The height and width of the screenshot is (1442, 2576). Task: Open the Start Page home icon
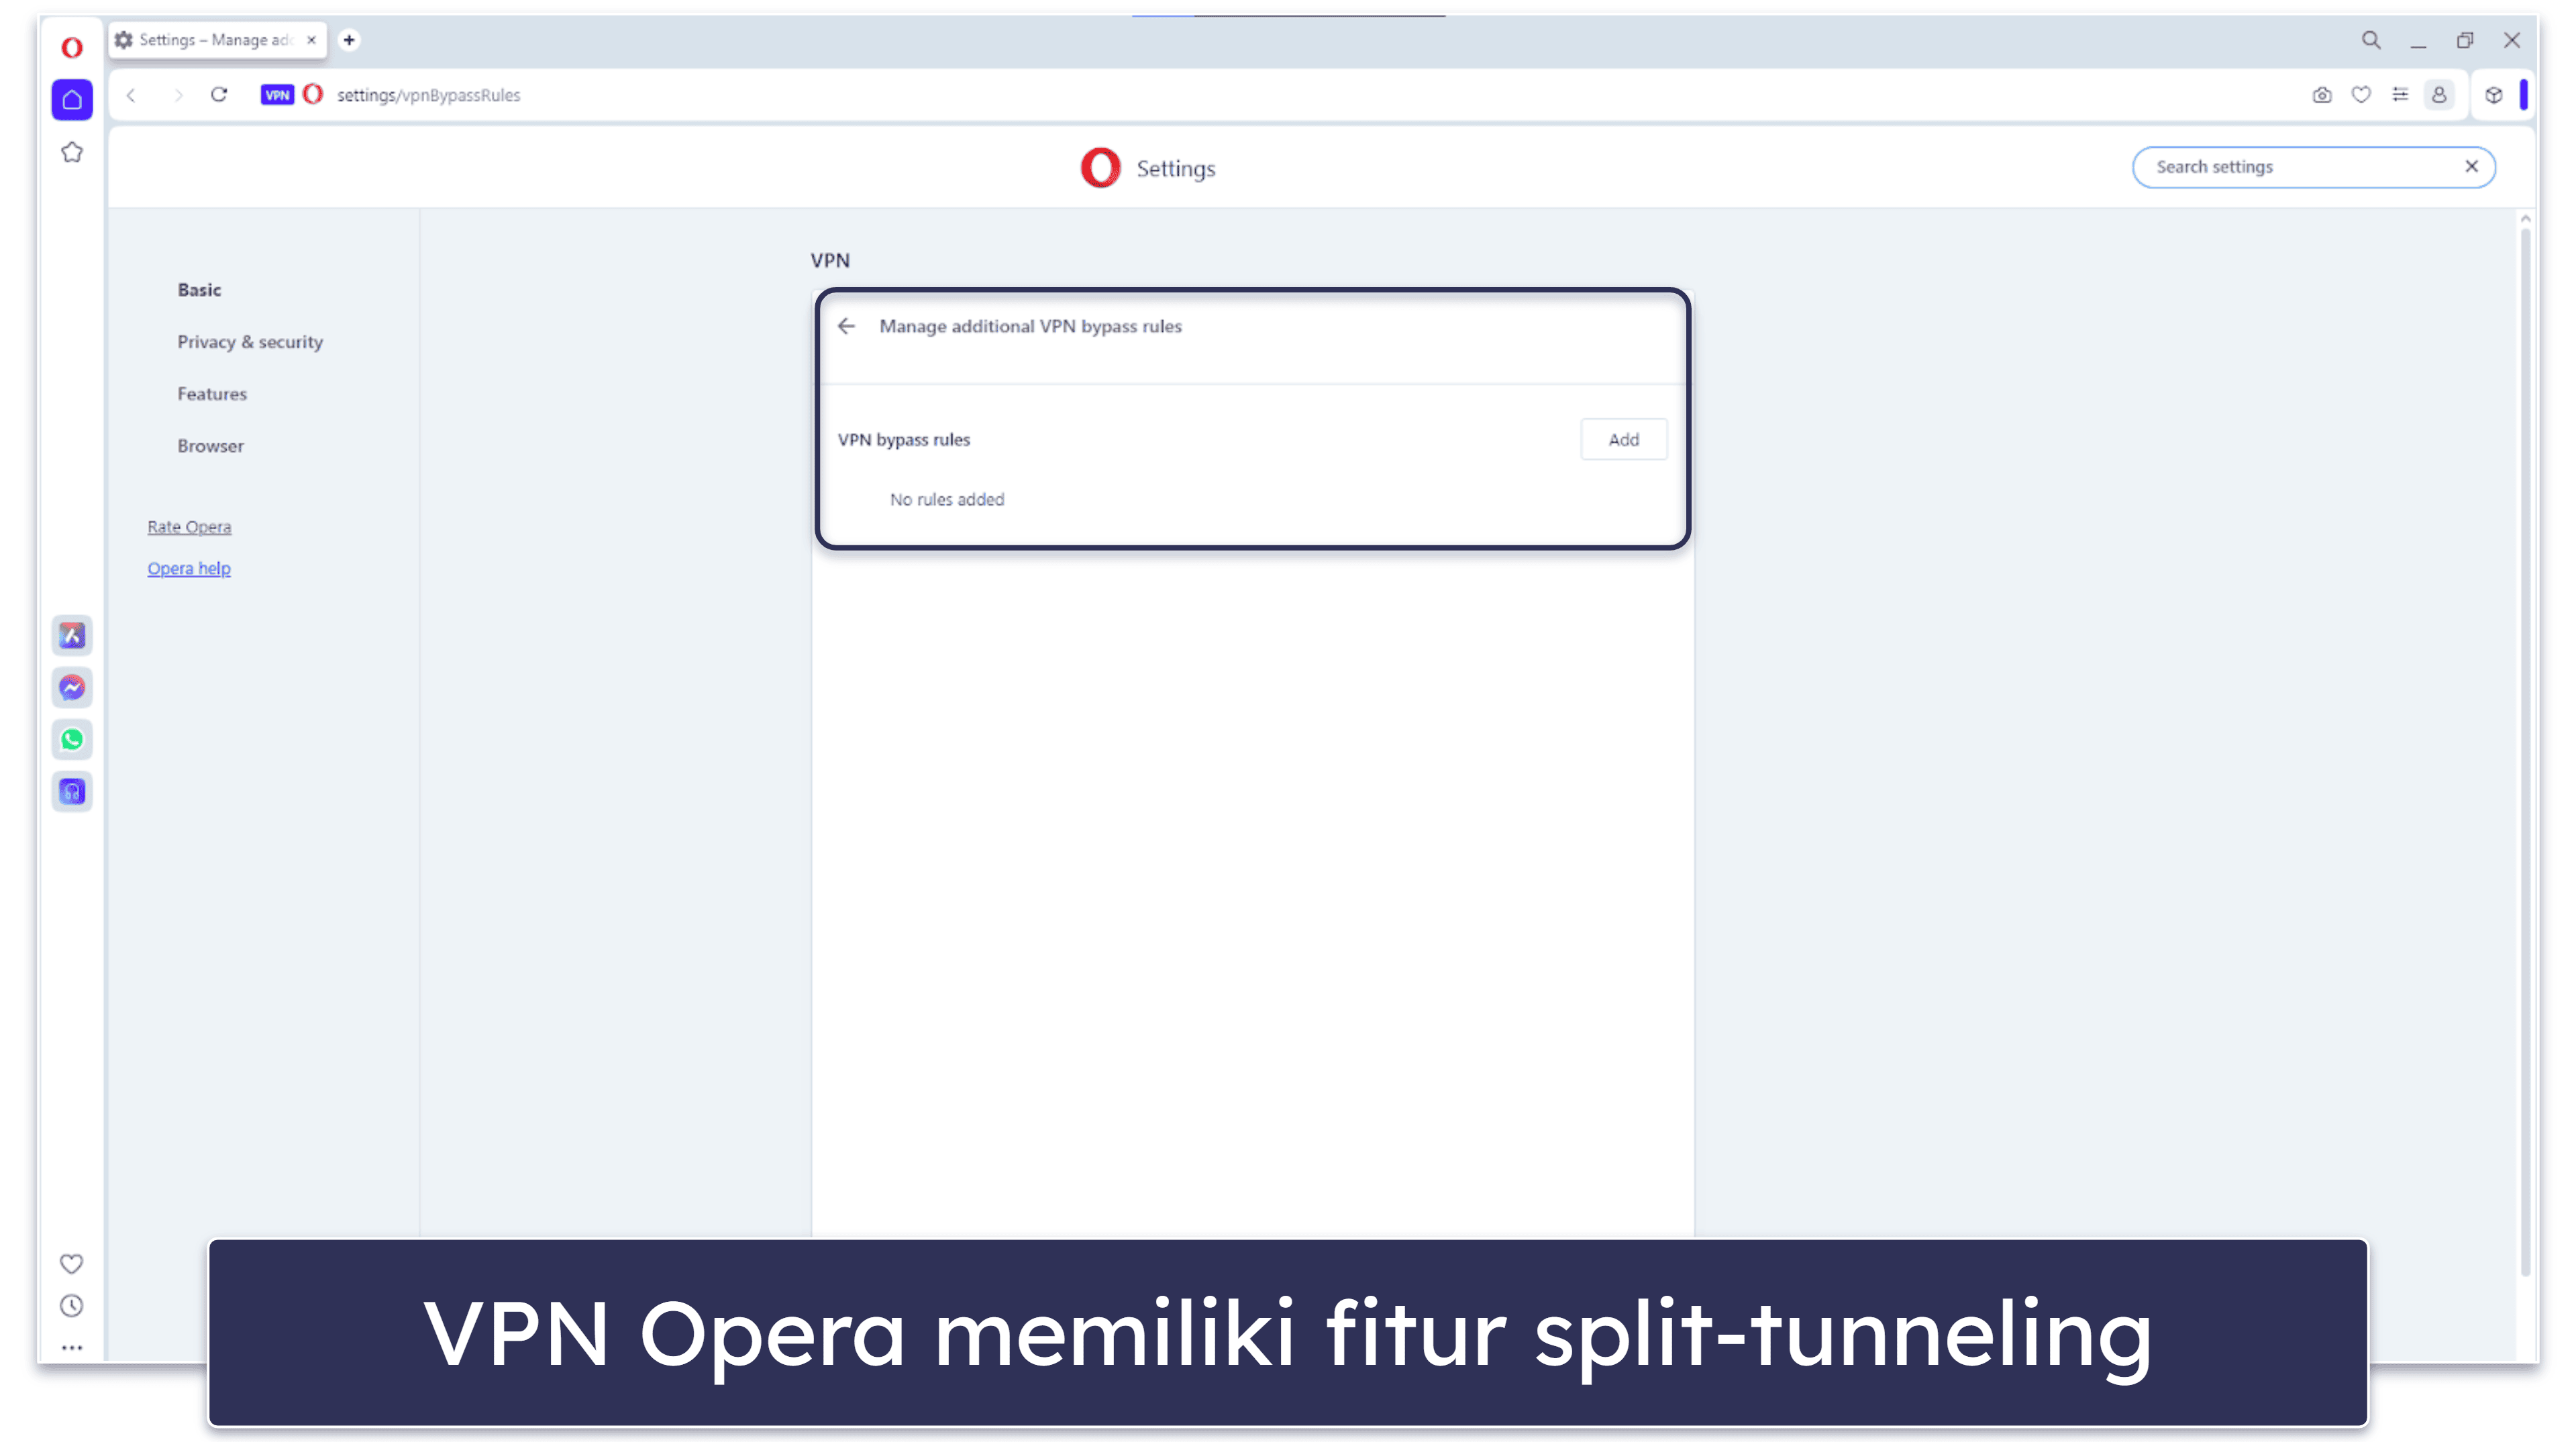(72, 99)
